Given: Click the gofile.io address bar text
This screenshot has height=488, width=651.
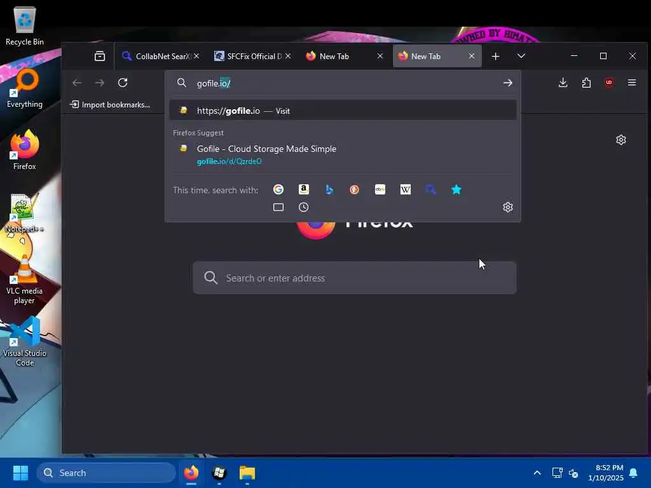Looking at the screenshot, I should pos(214,83).
